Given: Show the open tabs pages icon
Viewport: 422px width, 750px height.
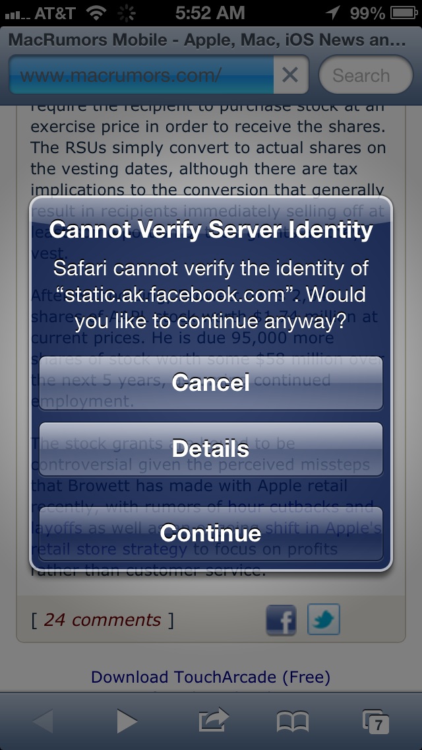Looking at the screenshot, I should (x=376, y=722).
